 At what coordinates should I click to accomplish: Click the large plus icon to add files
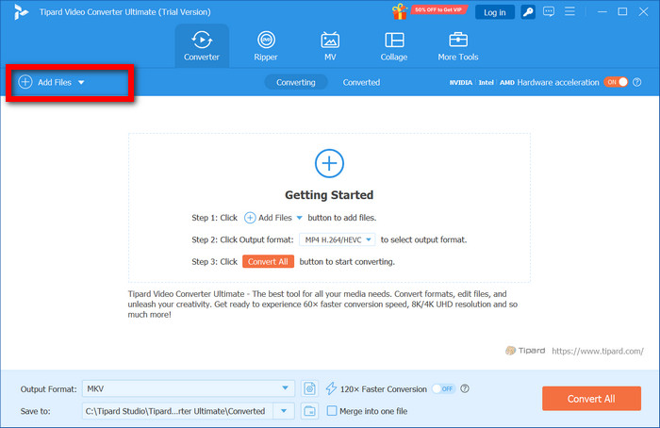pyautogui.click(x=329, y=163)
